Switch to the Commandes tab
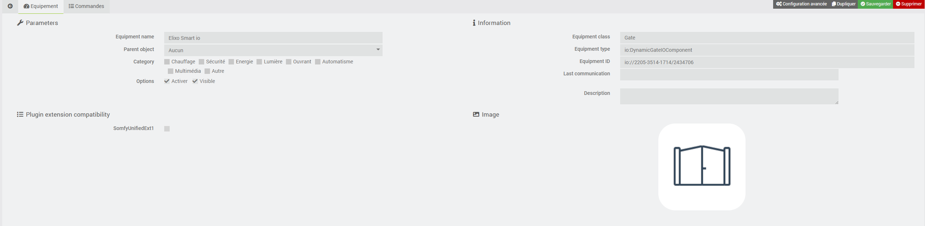925x226 pixels. (x=86, y=6)
